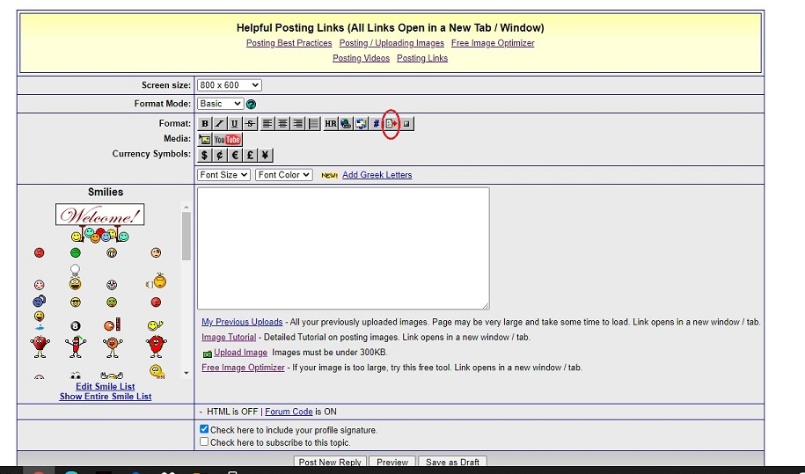Click smilies scrollbar up arrow
The width and height of the screenshot is (805, 474).
point(186,207)
